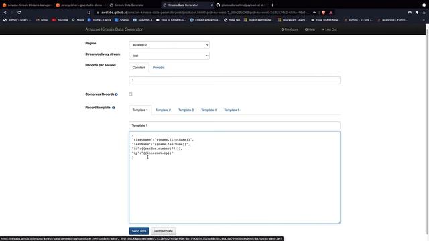Click the Log Out link
Screen dimensions: 429x241
329,29
